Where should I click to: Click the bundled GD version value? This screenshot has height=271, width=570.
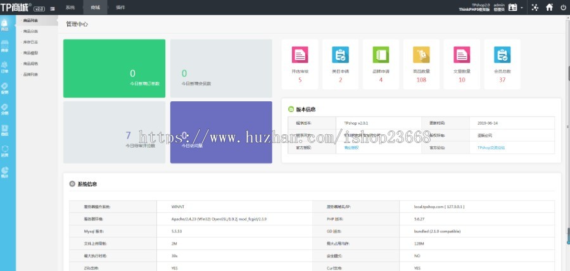pos(437,231)
